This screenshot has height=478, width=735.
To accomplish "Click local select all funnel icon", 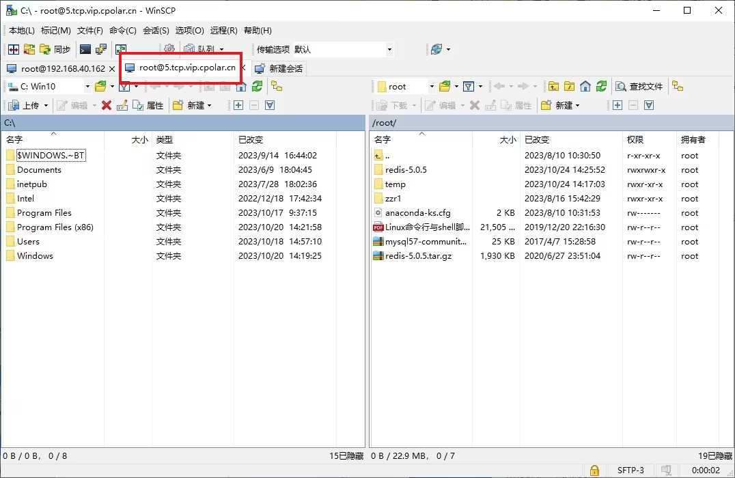I will [x=270, y=105].
